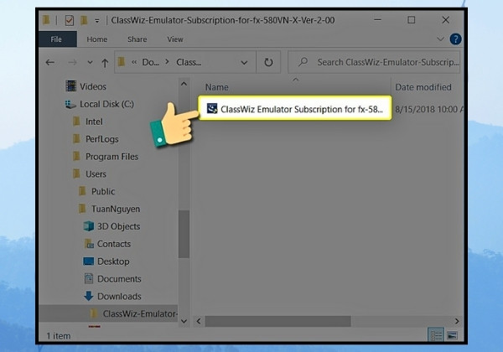The image size is (503, 352).
Task: Click the ClassWiz Emulator installer file icon
Action: [212, 108]
